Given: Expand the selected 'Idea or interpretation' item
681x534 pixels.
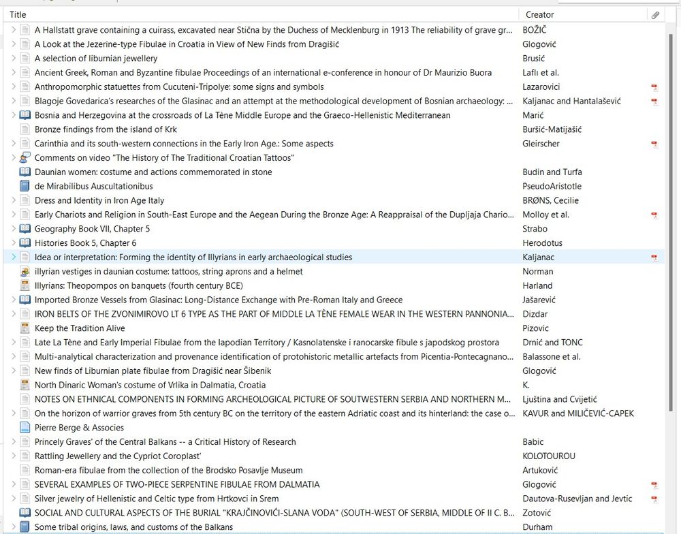Looking at the screenshot, I should (14, 257).
